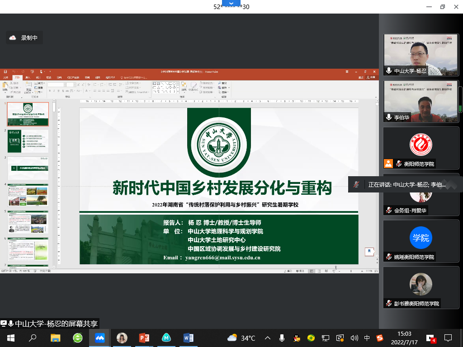Screen dimensions: 463x347
Task: Select the 彭书雅衡阳师范学院 participant tile
Action: (x=421, y=288)
